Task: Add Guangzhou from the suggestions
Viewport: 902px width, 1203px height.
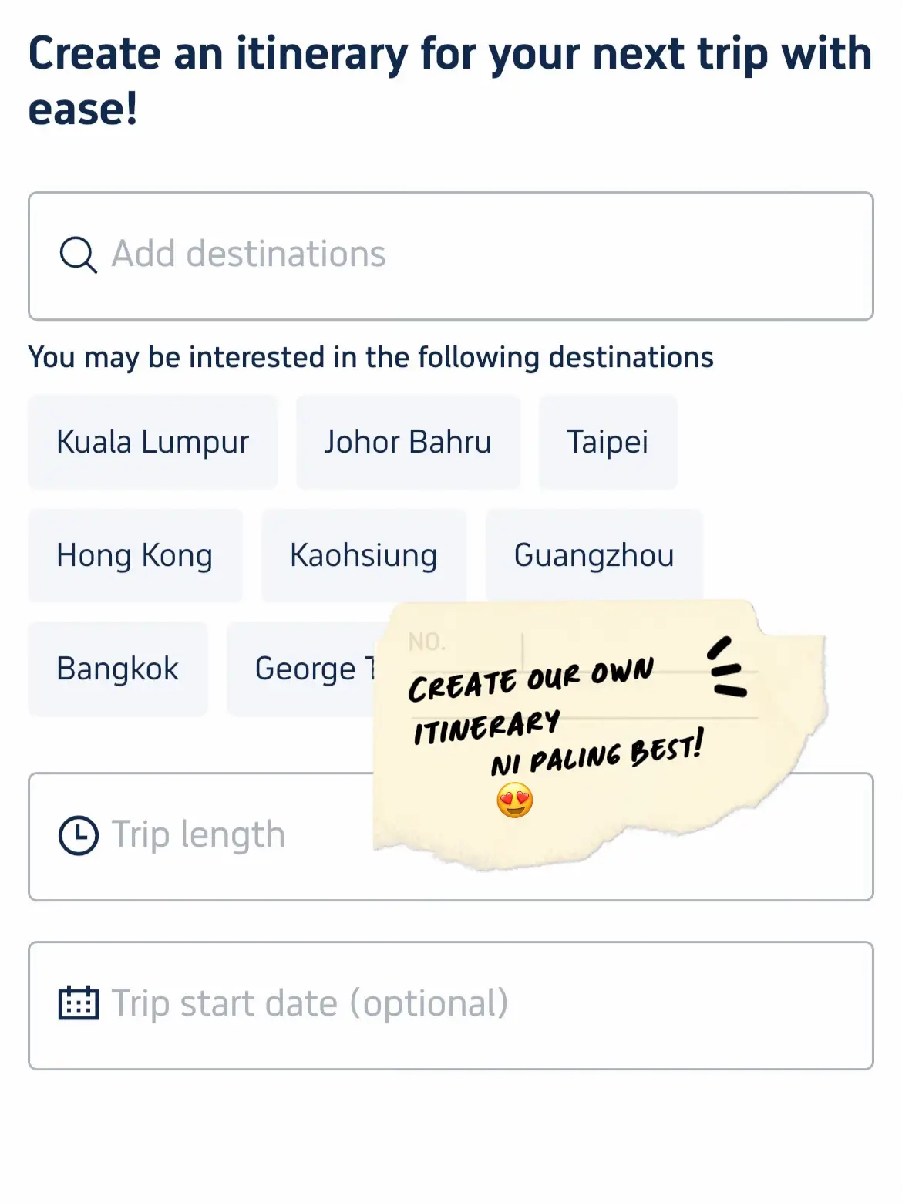Action: [594, 556]
